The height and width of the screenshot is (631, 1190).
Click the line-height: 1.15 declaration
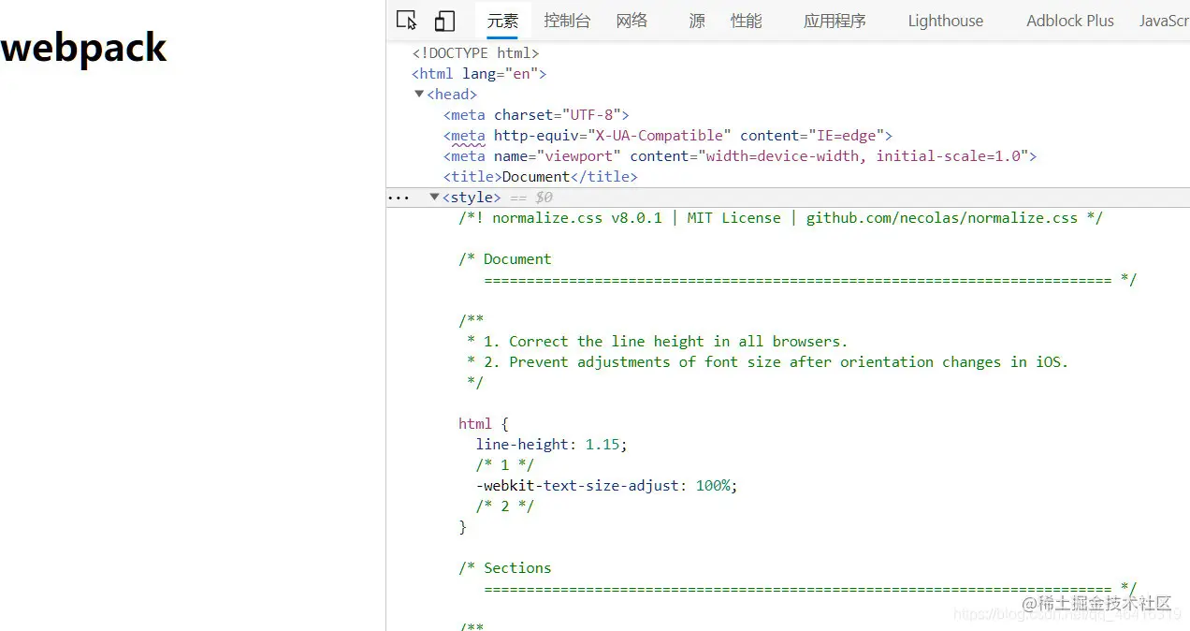(x=552, y=445)
